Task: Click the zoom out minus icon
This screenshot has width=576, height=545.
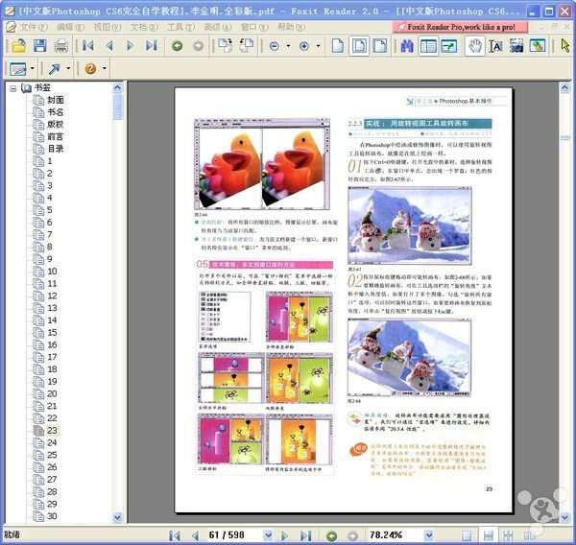Action: coord(274,45)
